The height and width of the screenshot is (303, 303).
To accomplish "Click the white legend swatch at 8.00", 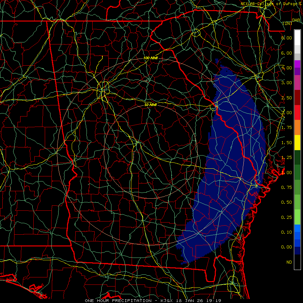I will [x=297, y=38].
